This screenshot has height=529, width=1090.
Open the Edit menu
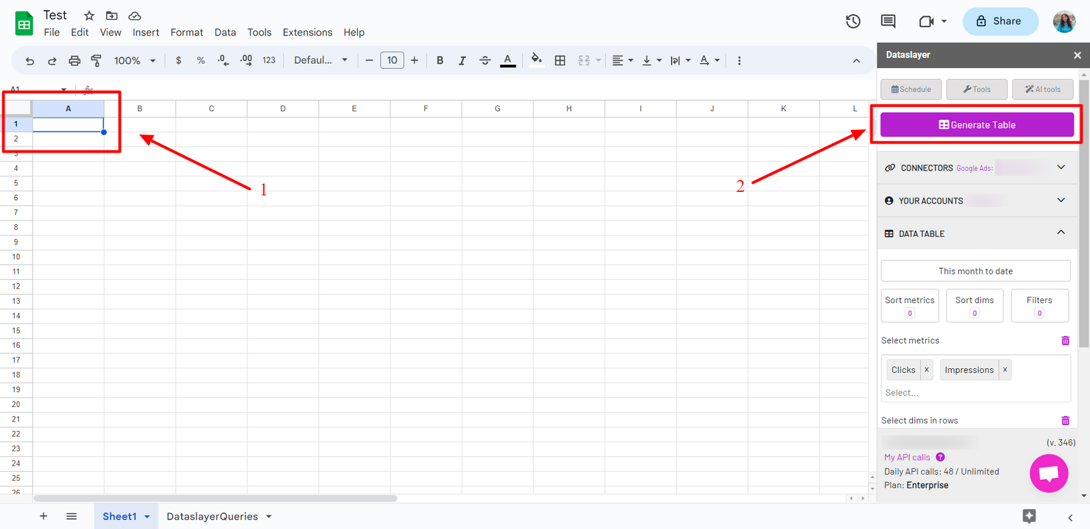(80, 32)
